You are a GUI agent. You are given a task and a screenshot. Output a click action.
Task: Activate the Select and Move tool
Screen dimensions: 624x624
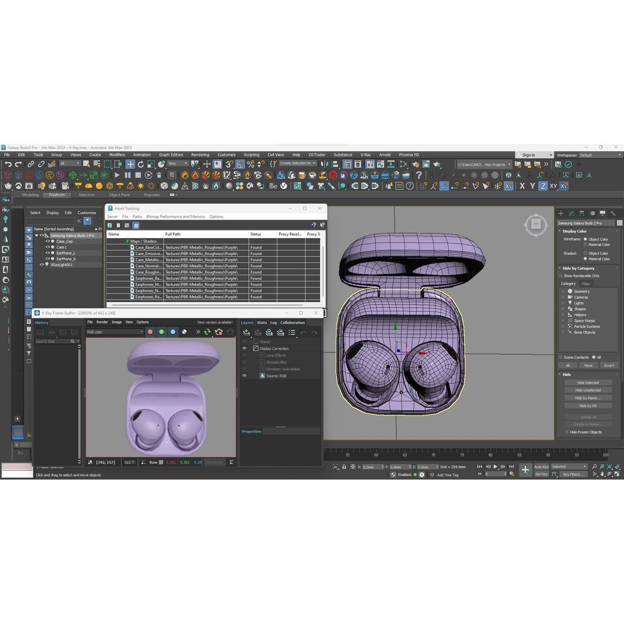click(130, 164)
